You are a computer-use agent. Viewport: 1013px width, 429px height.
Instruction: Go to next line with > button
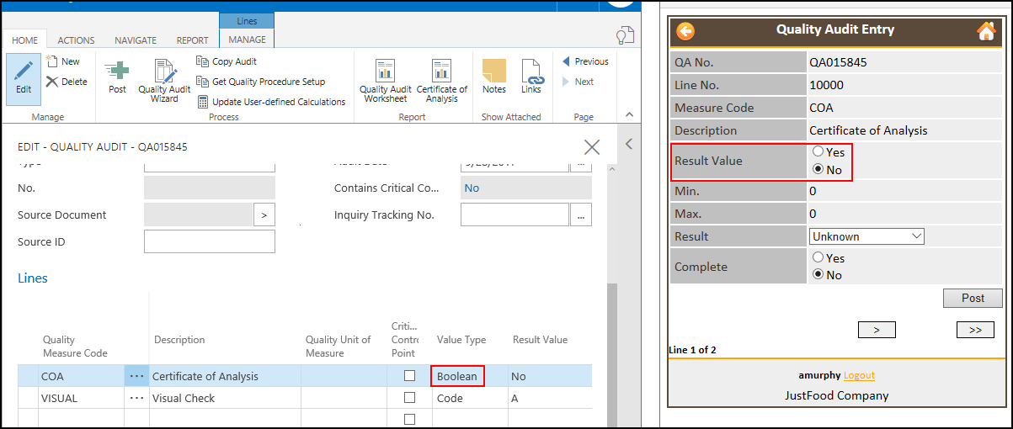click(x=877, y=330)
